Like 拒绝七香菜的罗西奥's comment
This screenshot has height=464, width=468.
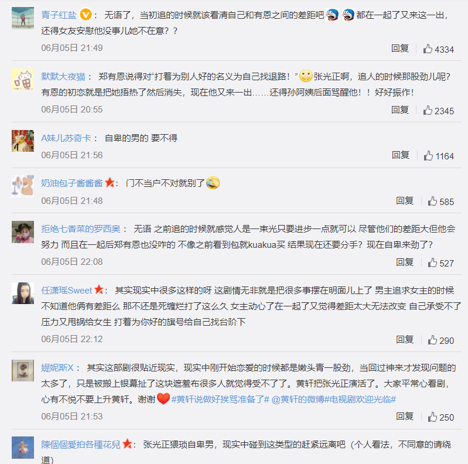(432, 262)
